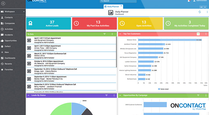Go to Companies in the sidebar

click(9, 23)
